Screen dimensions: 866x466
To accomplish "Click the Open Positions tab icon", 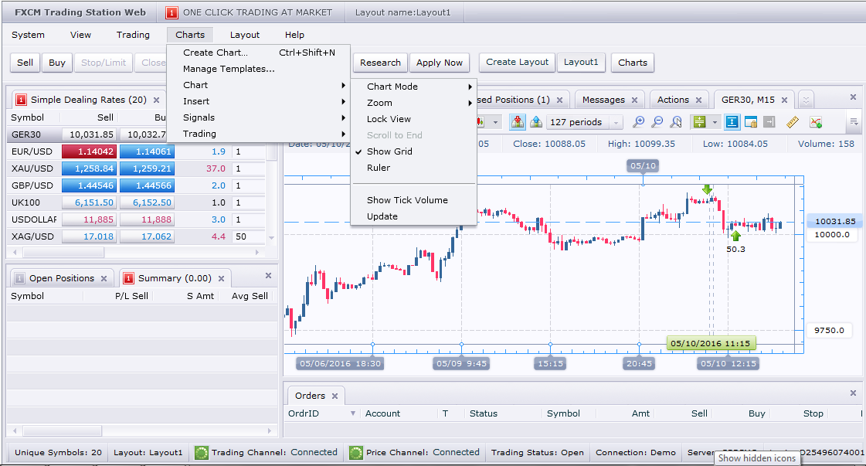I will coord(19,278).
